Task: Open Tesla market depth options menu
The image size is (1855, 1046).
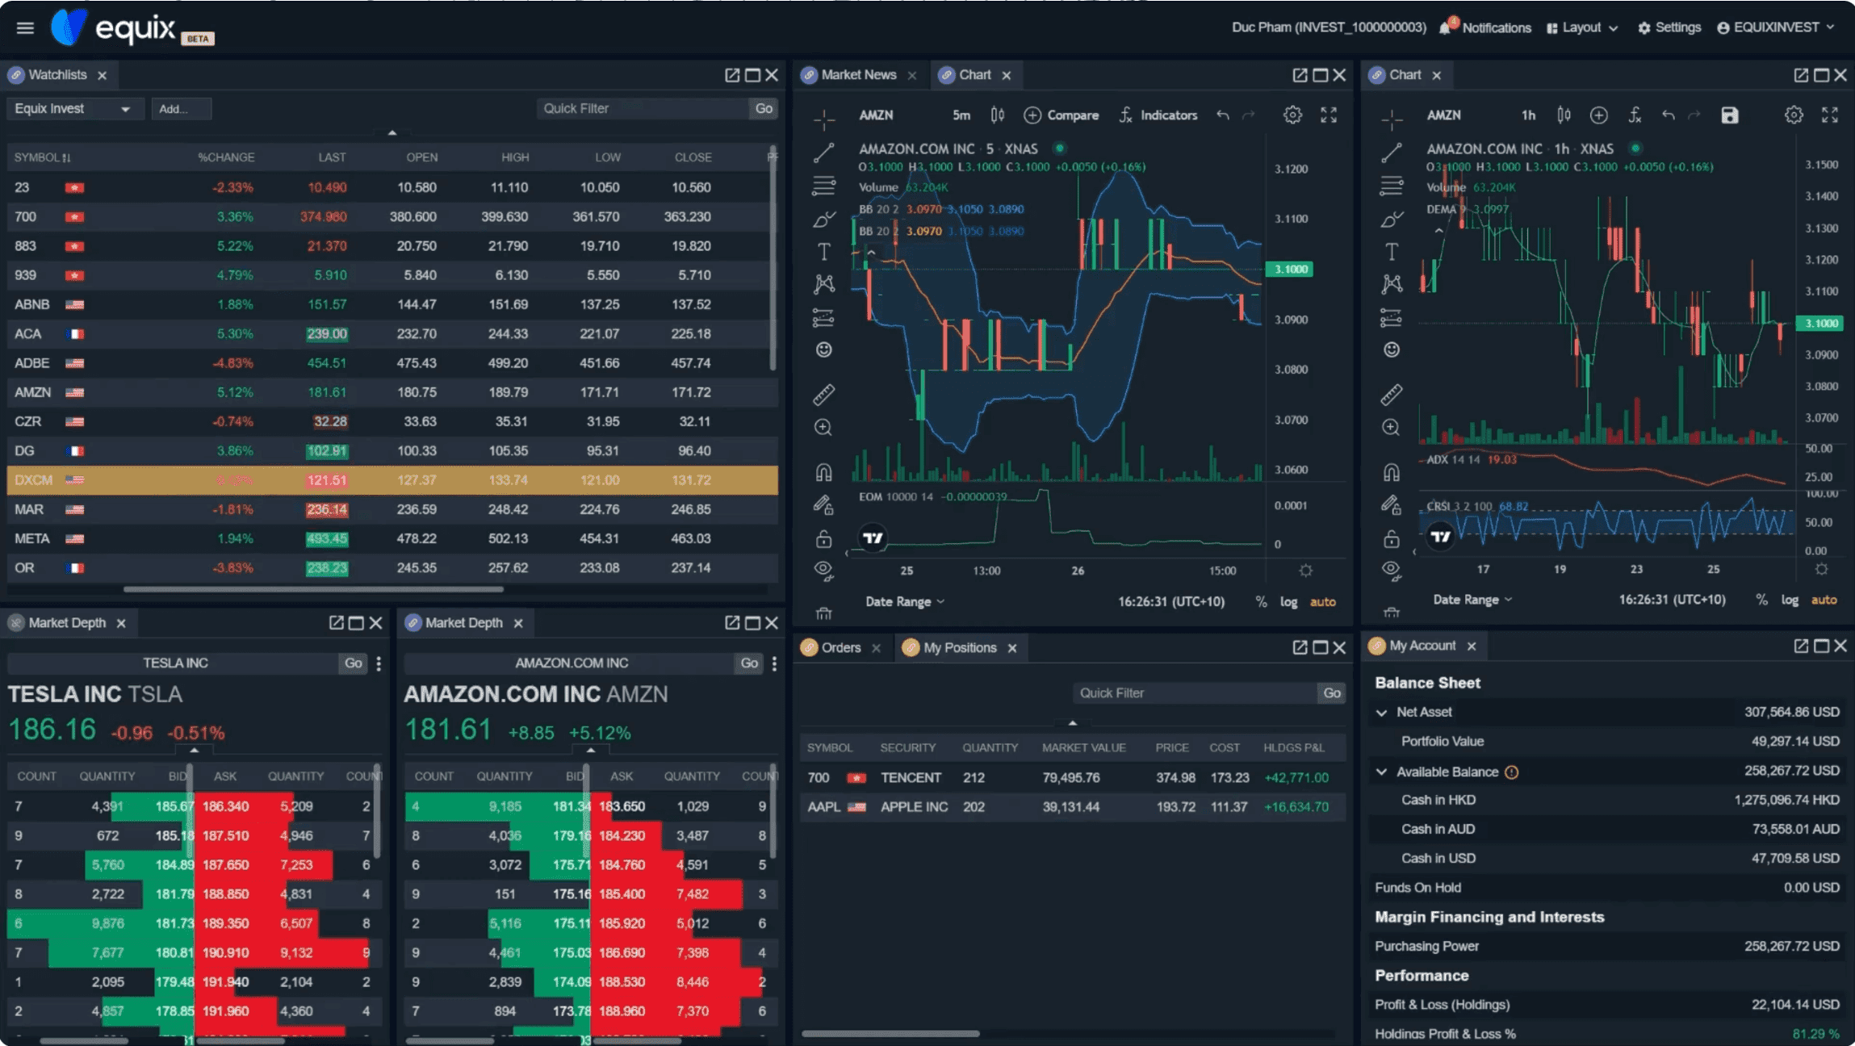Action: 379,663
